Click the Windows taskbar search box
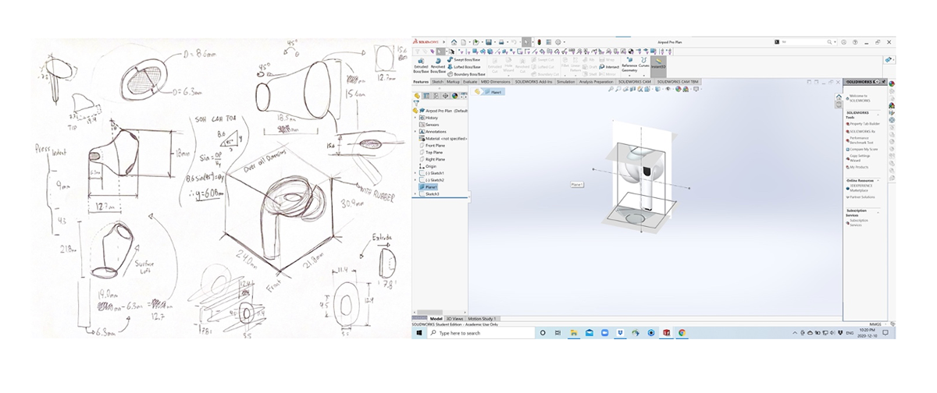The width and height of the screenshot is (937, 393). click(x=481, y=333)
